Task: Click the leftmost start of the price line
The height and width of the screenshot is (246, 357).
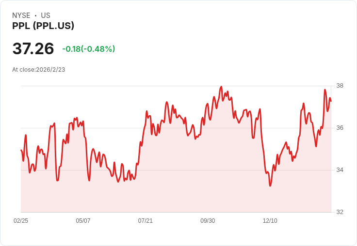Action: pyautogui.click(x=21, y=150)
